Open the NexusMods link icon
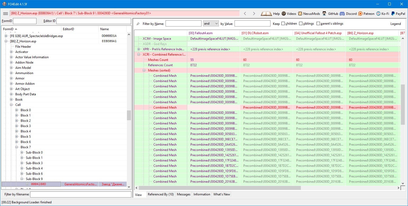 [300, 14]
